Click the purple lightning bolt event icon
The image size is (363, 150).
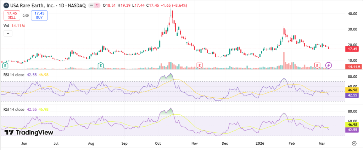click(x=329, y=65)
